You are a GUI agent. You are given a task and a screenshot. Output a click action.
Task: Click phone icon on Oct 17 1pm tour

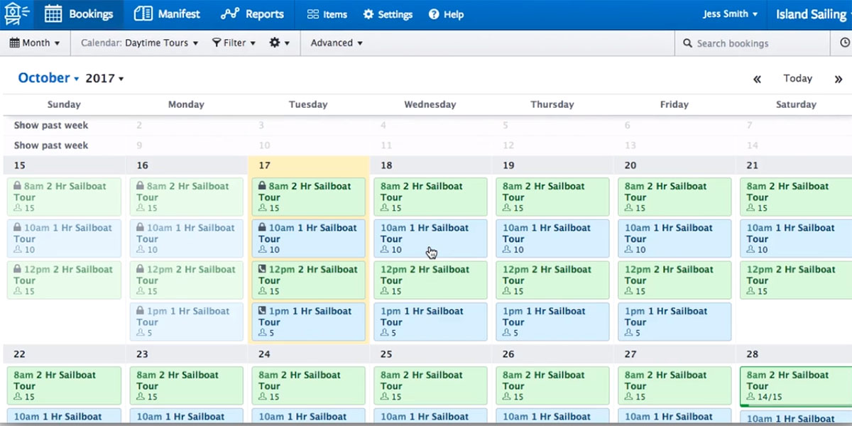262,311
